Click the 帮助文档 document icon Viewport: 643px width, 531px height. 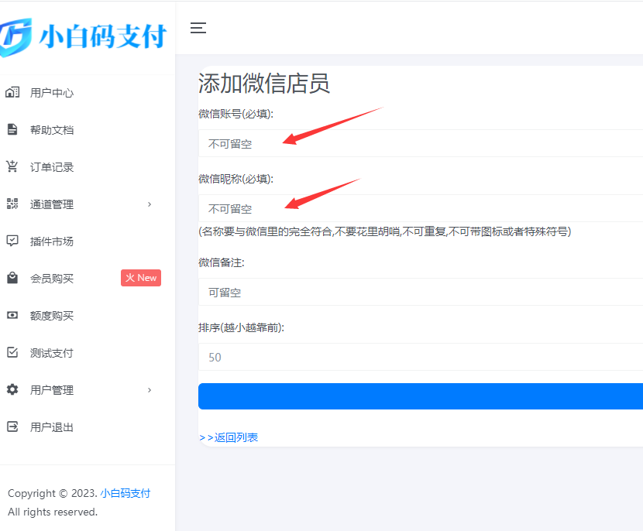pos(12,129)
